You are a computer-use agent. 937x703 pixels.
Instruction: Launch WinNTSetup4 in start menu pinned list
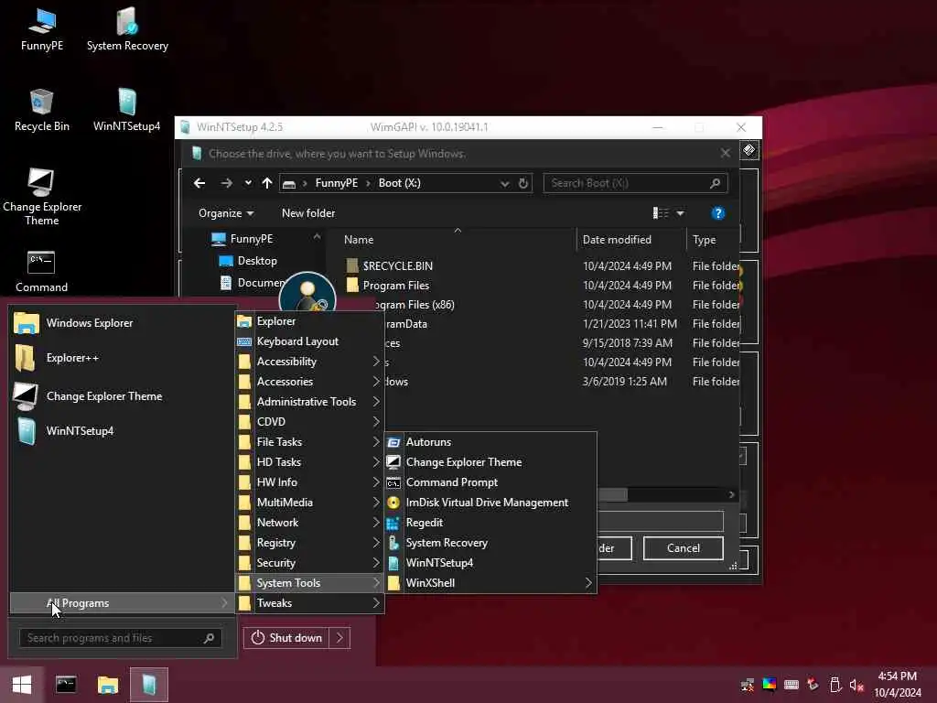(x=123, y=431)
